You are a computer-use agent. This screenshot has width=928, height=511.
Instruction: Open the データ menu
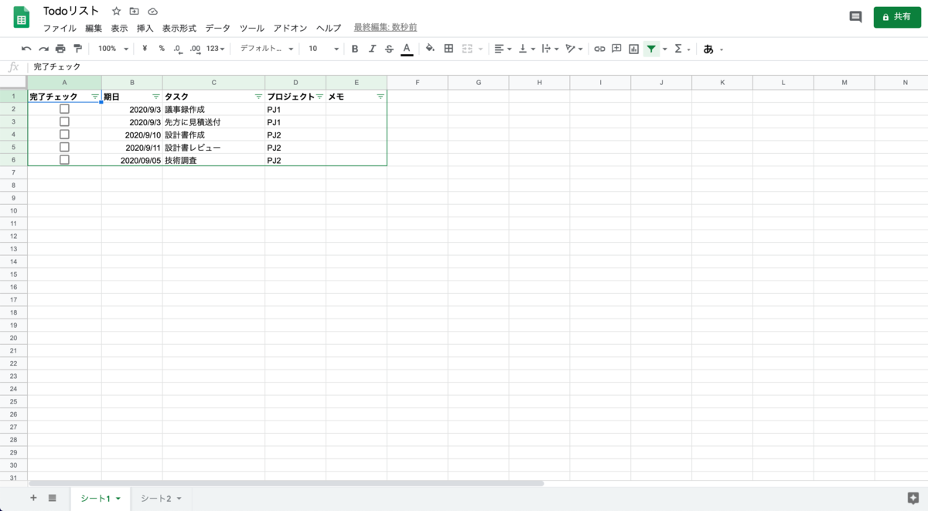click(x=218, y=28)
